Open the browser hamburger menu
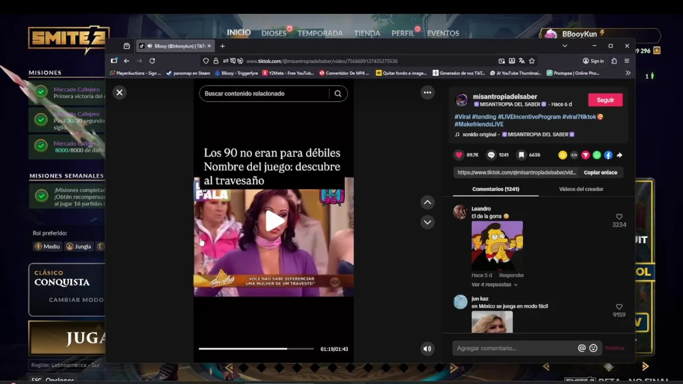This screenshot has width=683, height=384. [627, 61]
